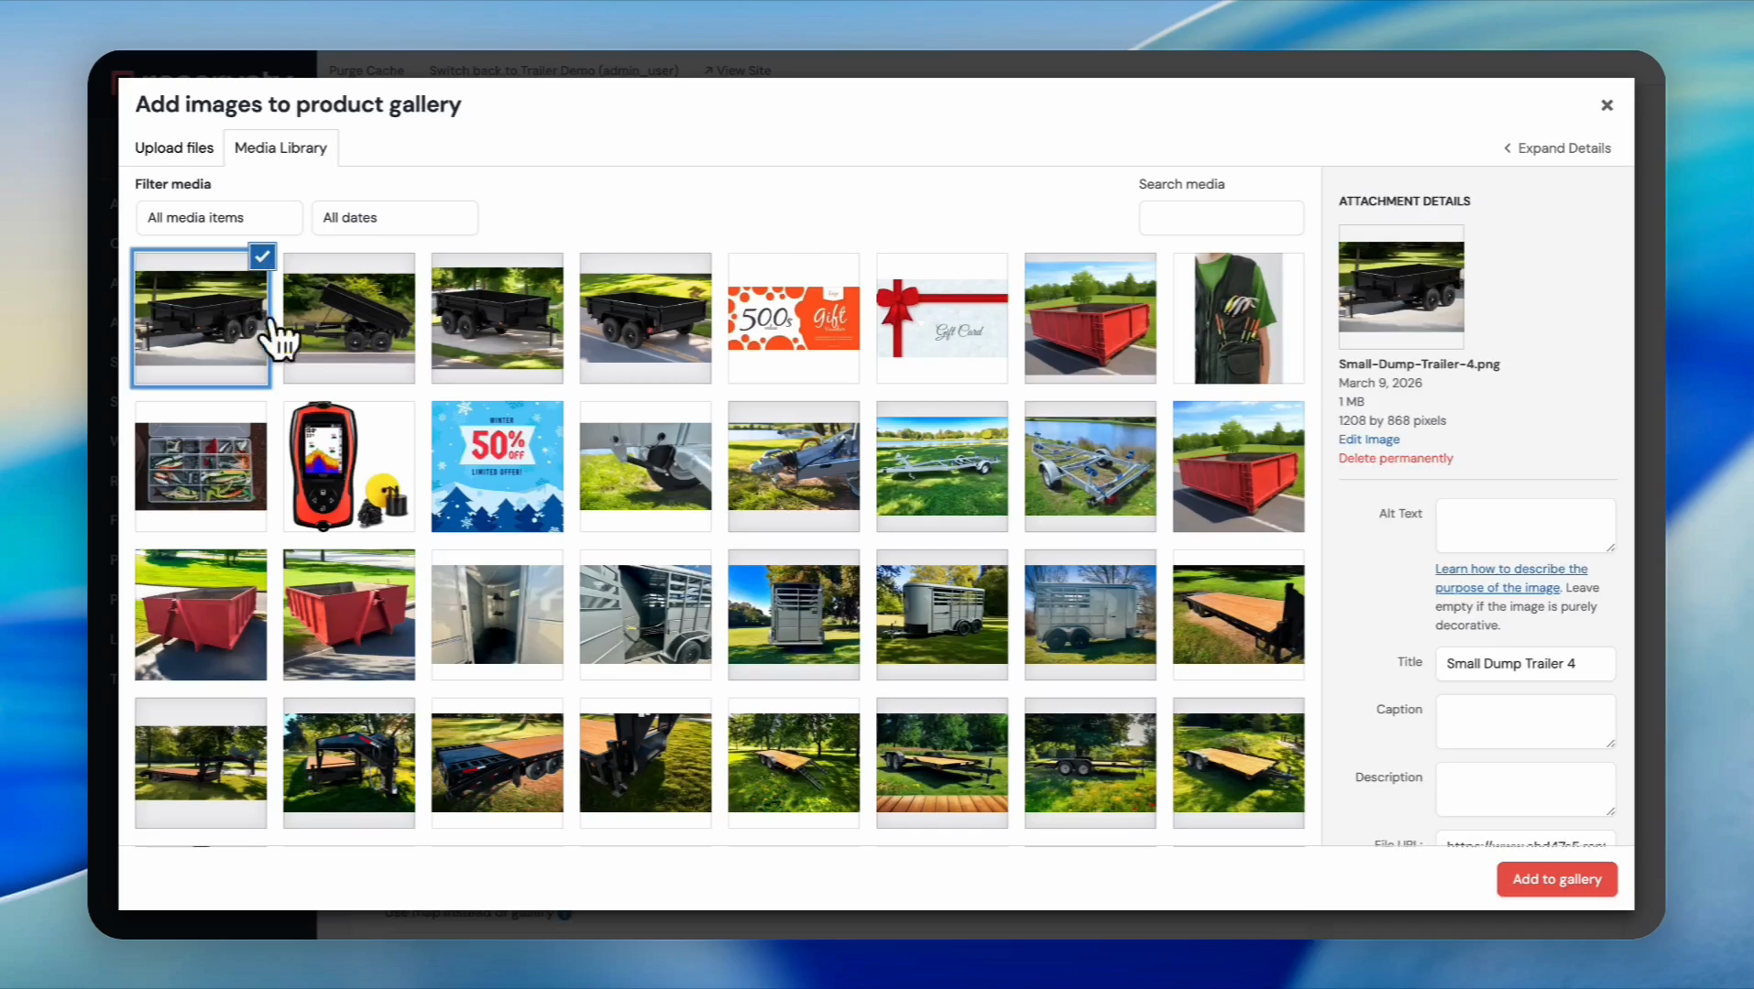Select the Media Library tab
This screenshot has width=1754, height=989.
(280, 147)
